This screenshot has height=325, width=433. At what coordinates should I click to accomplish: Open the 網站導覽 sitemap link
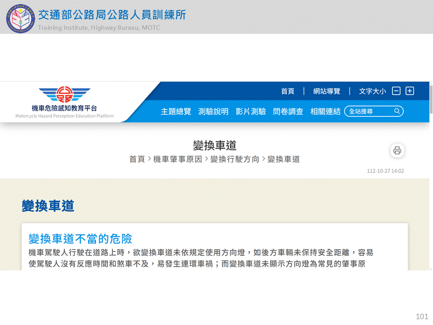tap(327, 91)
